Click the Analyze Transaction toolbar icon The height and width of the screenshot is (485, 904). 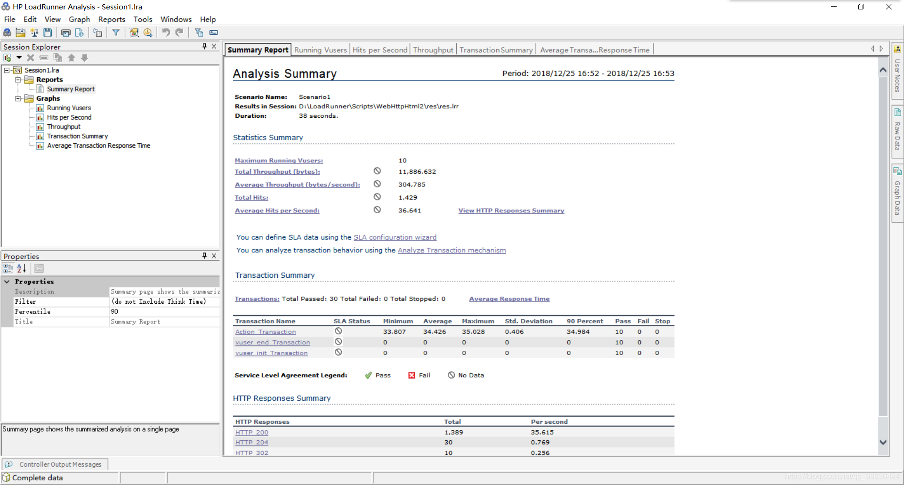pyautogui.click(x=134, y=32)
